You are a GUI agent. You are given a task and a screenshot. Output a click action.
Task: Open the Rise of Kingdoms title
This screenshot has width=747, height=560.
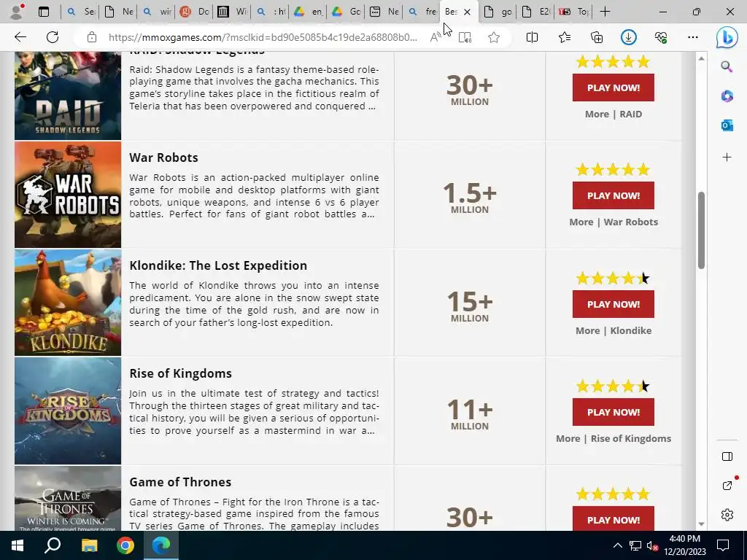pyautogui.click(x=181, y=373)
